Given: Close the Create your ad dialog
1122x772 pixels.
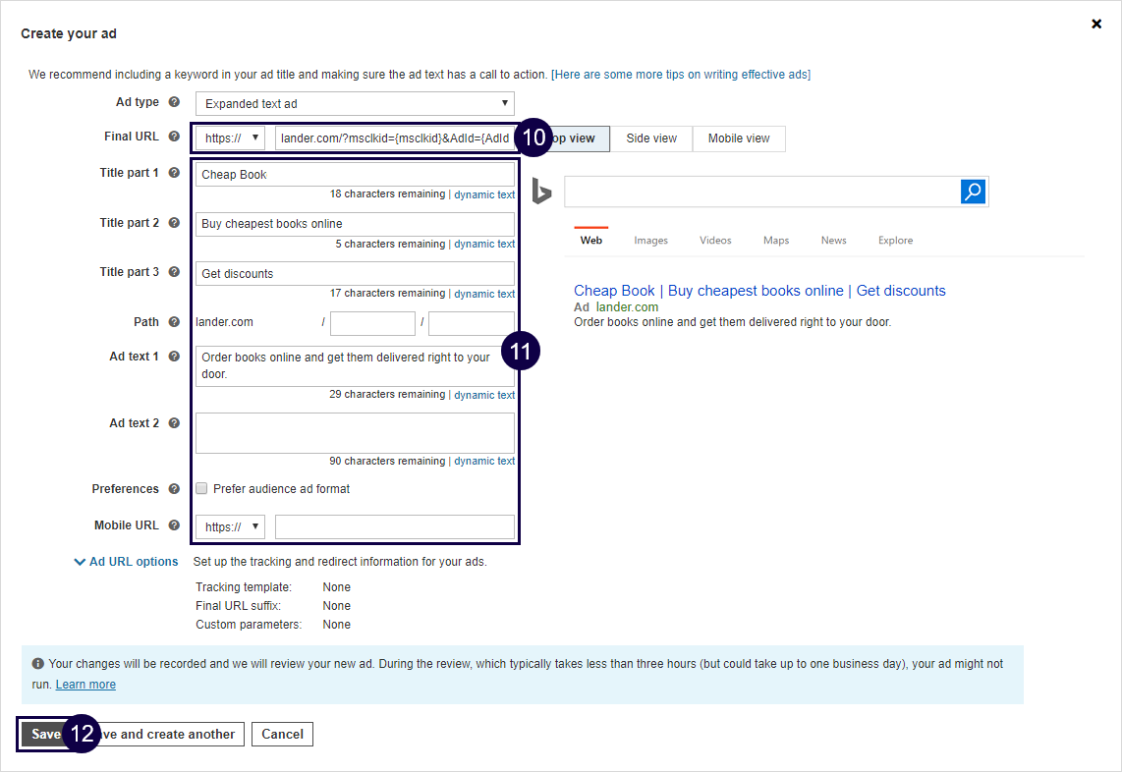Looking at the screenshot, I should (x=1096, y=24).
